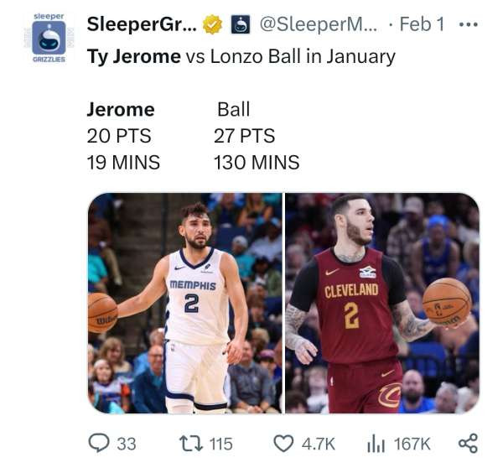
Task: Like the post with the heart icon
Action: coord(286,442)
